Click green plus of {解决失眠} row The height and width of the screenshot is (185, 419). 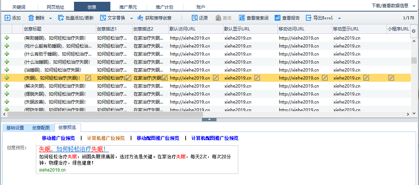click(x=7, y=86)
